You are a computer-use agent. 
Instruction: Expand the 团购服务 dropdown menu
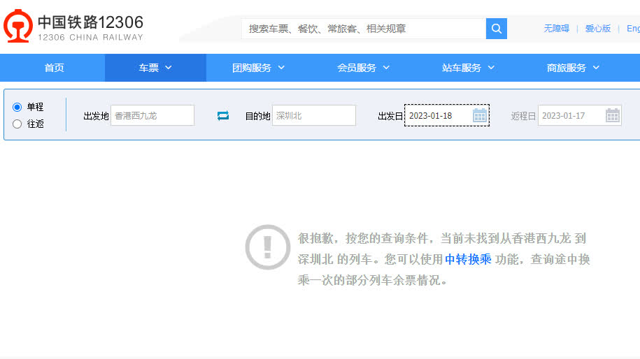tap(259, 68)
